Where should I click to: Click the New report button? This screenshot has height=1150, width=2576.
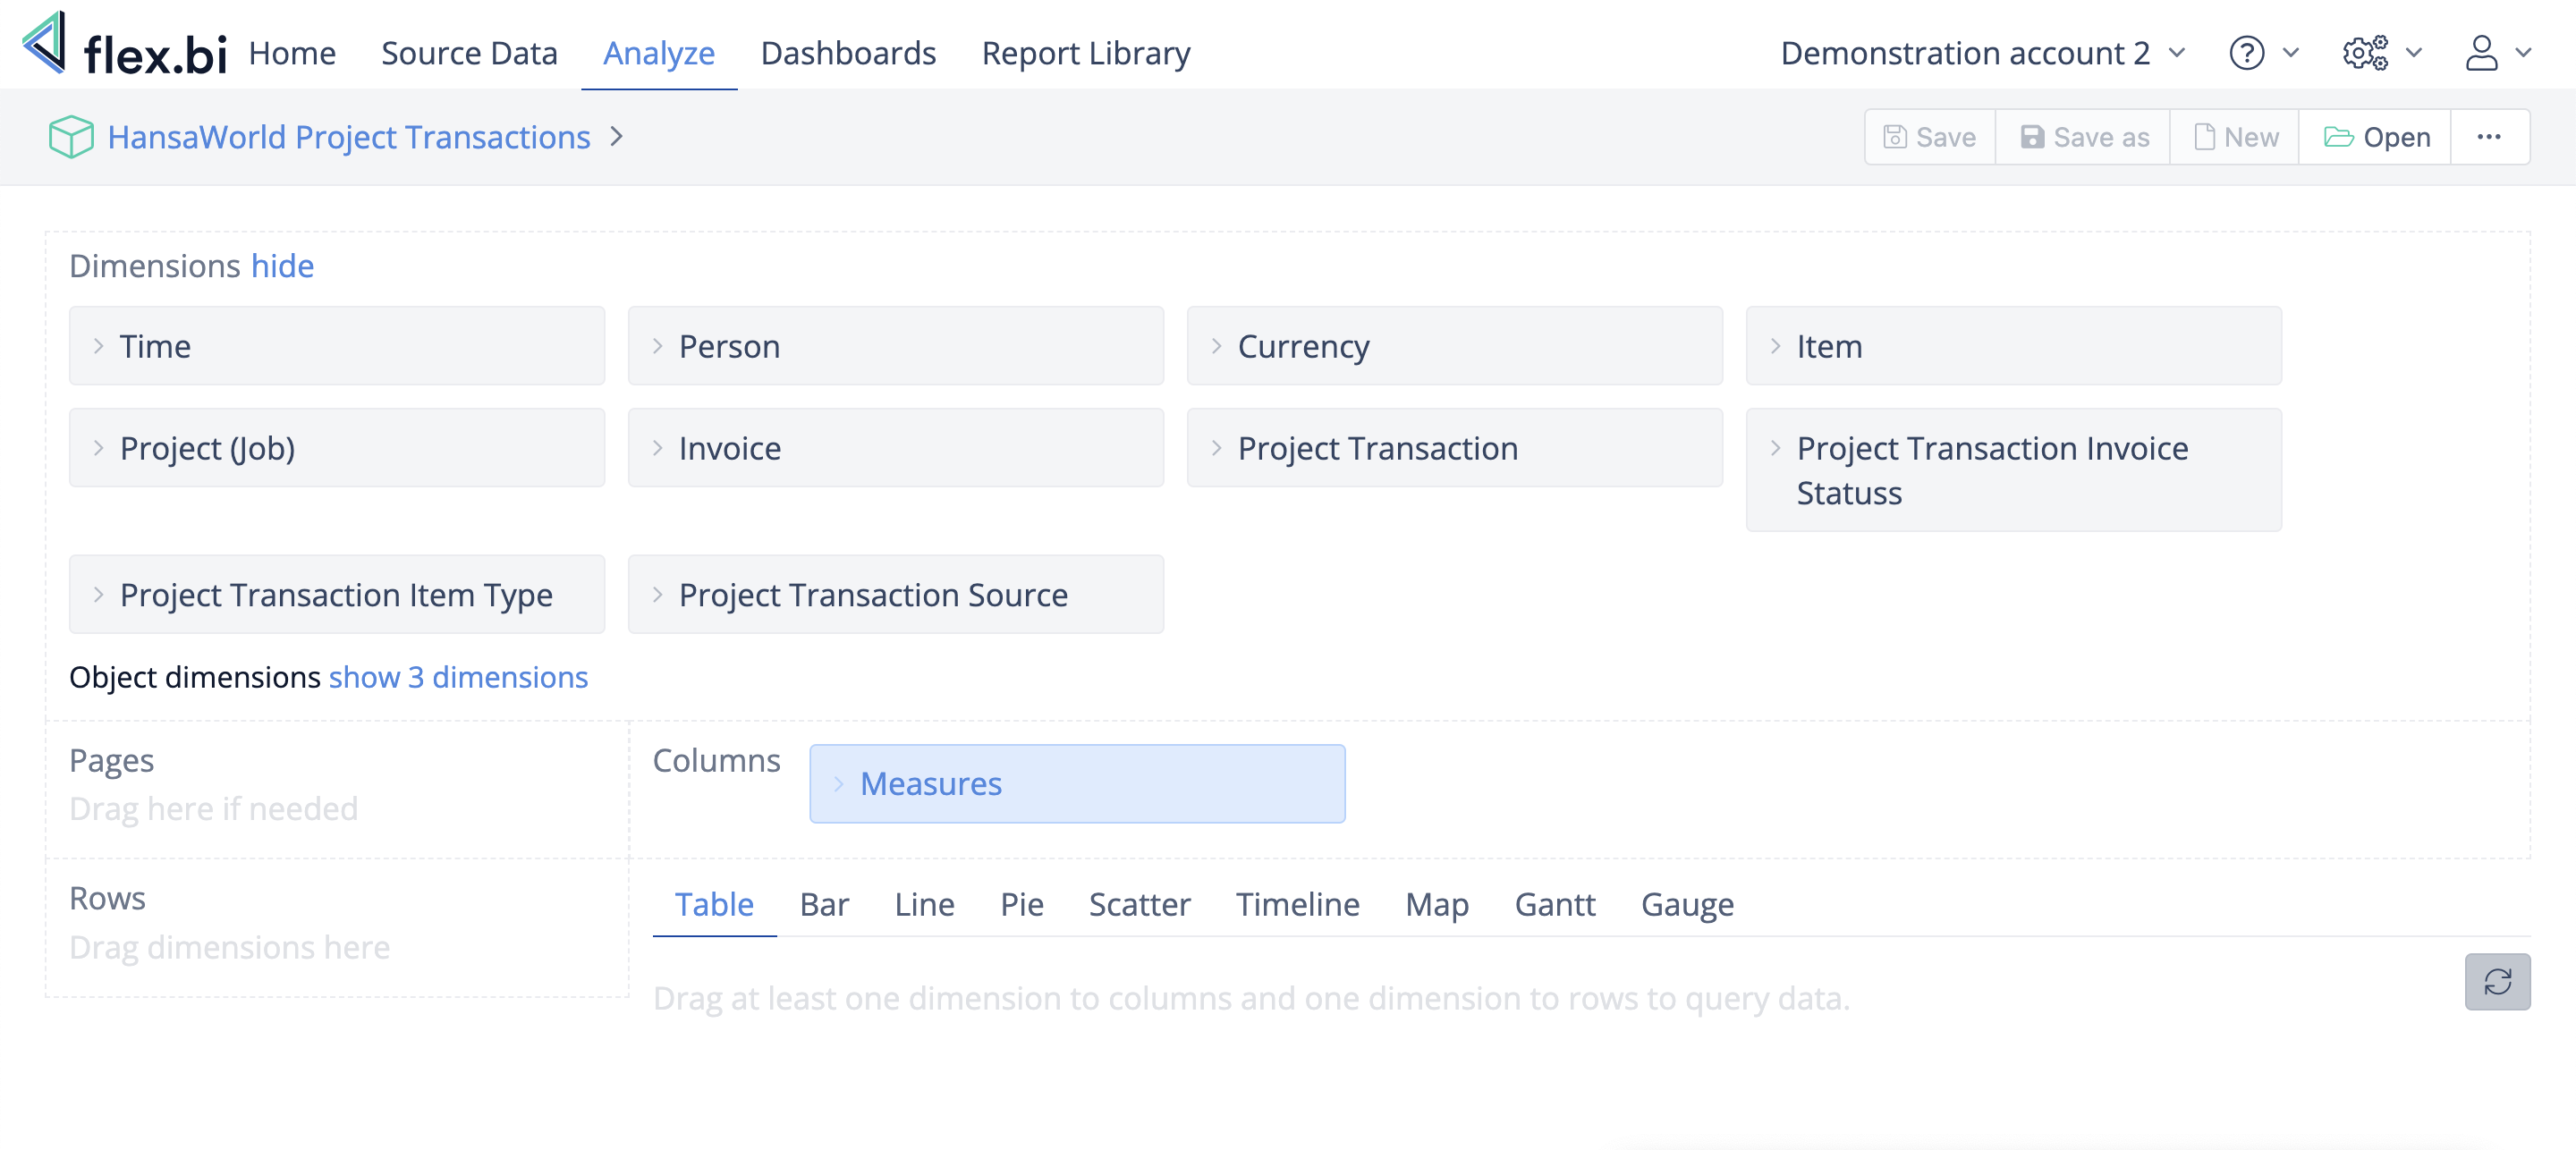pyautogui.click(x=2235, y=137)
